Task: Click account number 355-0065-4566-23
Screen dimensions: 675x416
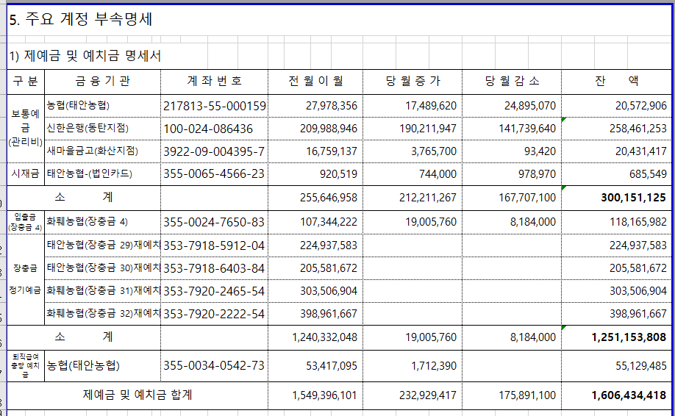Action: pyautogui.click(x=213, y=173)
